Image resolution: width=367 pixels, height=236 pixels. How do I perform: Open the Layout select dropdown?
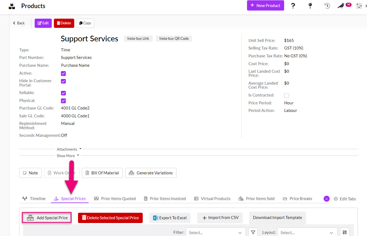[x=306, y=232]
